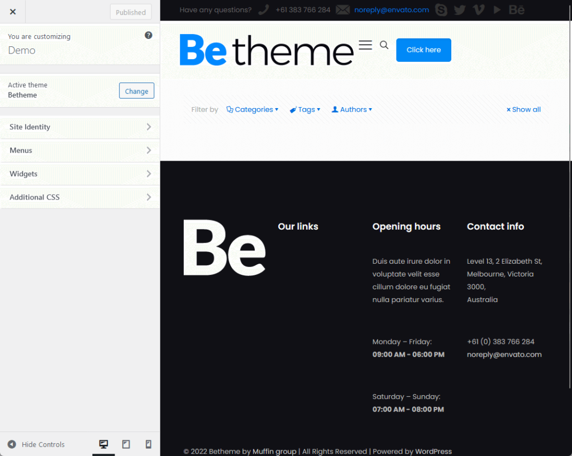Viewport: 572px width, 456px height.
Task: Click the Change theme button
Action: click(136, 91)
